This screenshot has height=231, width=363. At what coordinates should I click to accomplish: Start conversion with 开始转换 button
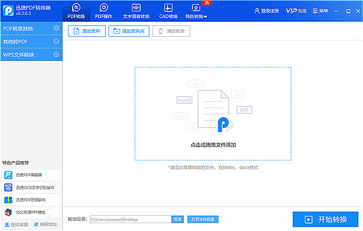[x=325, y=219]
